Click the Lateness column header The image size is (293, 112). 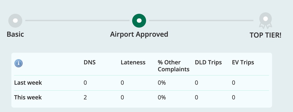coord(133,62)
